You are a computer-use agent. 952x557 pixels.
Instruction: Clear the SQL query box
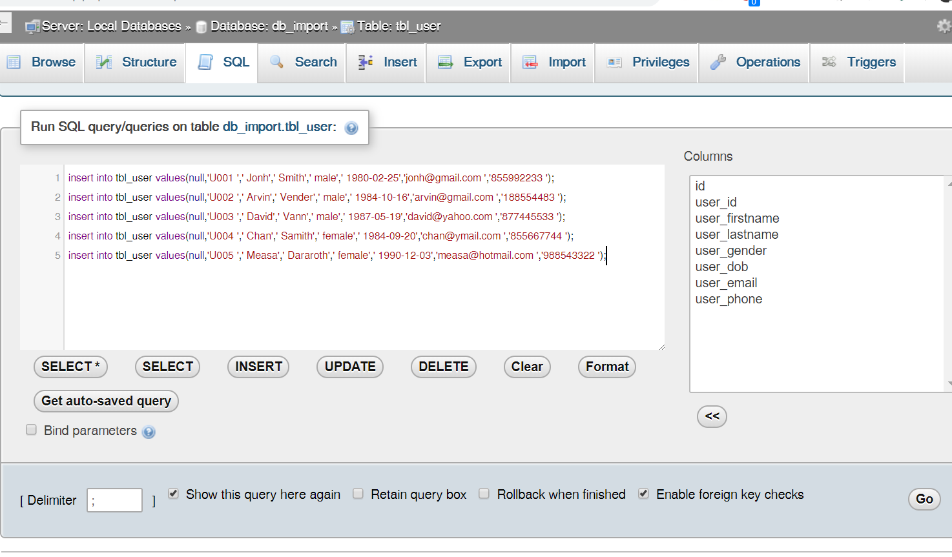527,367
